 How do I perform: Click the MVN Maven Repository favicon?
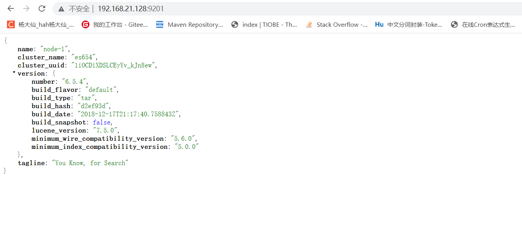pyautogui.click(x=160, y=24)
